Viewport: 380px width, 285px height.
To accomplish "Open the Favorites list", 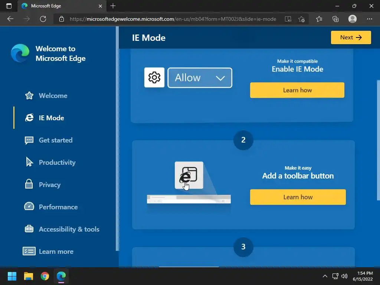I will pos(319,19).
